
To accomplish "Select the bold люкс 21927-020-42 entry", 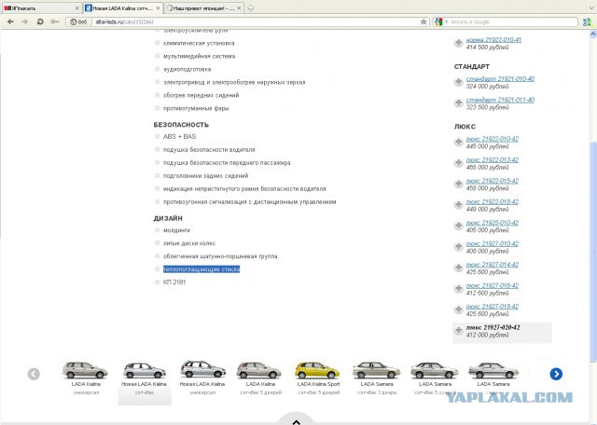I will pyautogui.click(x=493, y=327).
